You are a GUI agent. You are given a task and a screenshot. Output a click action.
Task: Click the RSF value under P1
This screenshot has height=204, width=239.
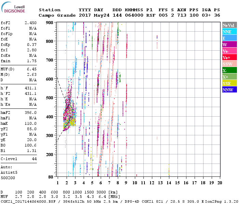coord(151,15)
